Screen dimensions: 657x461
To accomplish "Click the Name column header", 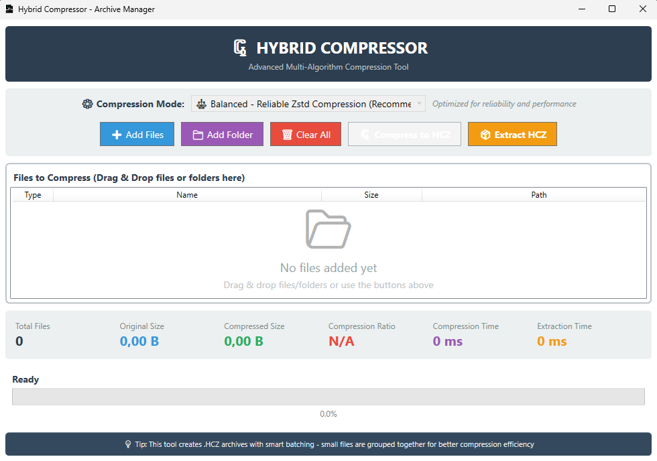I will coord(187,195).
